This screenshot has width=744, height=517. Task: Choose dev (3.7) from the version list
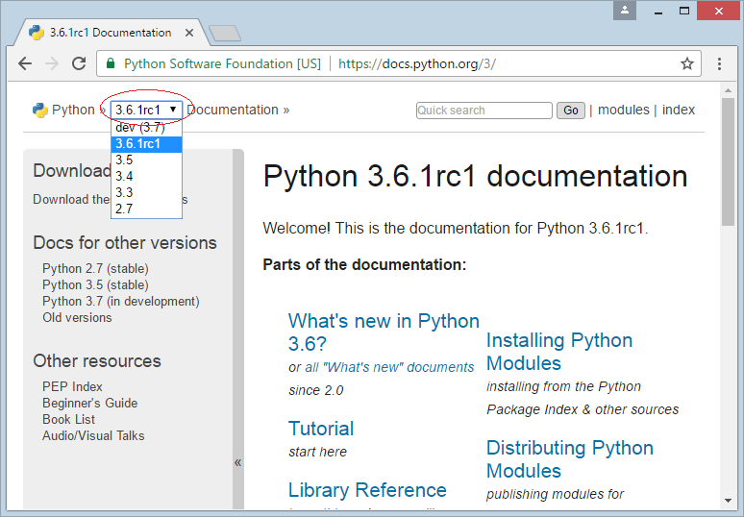pyautogui.click(x=146, y=128)
